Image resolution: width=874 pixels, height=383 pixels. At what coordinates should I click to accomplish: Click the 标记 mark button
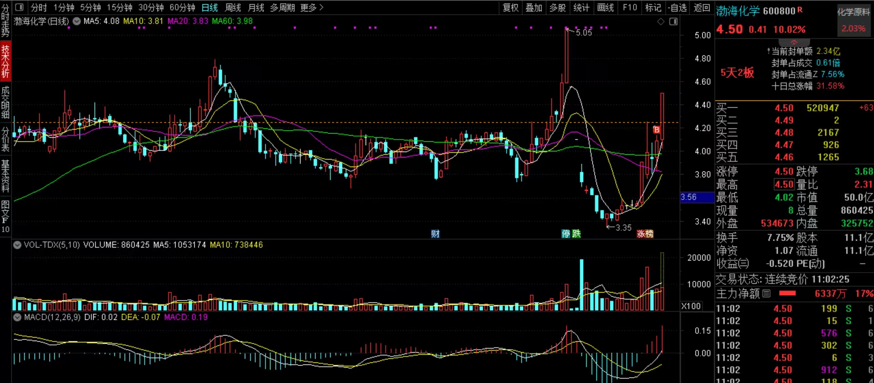(653, 7)
